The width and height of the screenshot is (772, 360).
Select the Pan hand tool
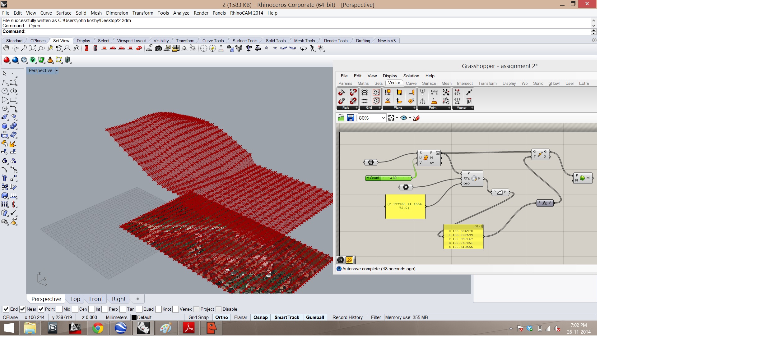6,48
